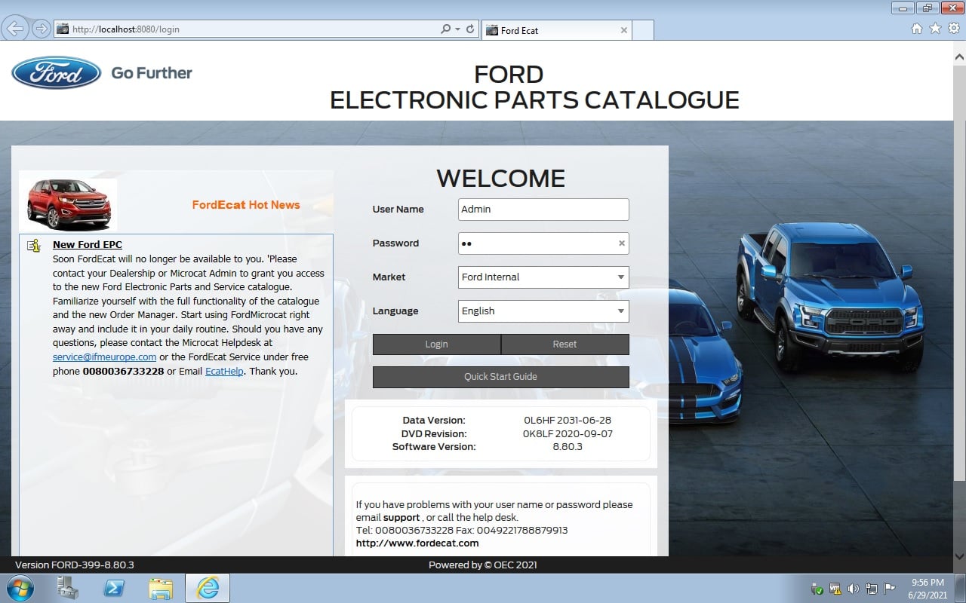Click the Software Version value 8.80.3
Image resolution: width=966 pixels, height=603 pixels.
point(568,447)
